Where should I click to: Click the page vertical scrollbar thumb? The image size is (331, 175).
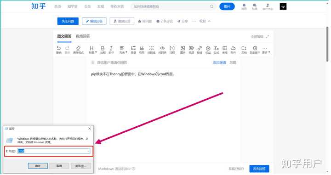tap(327, 44)
